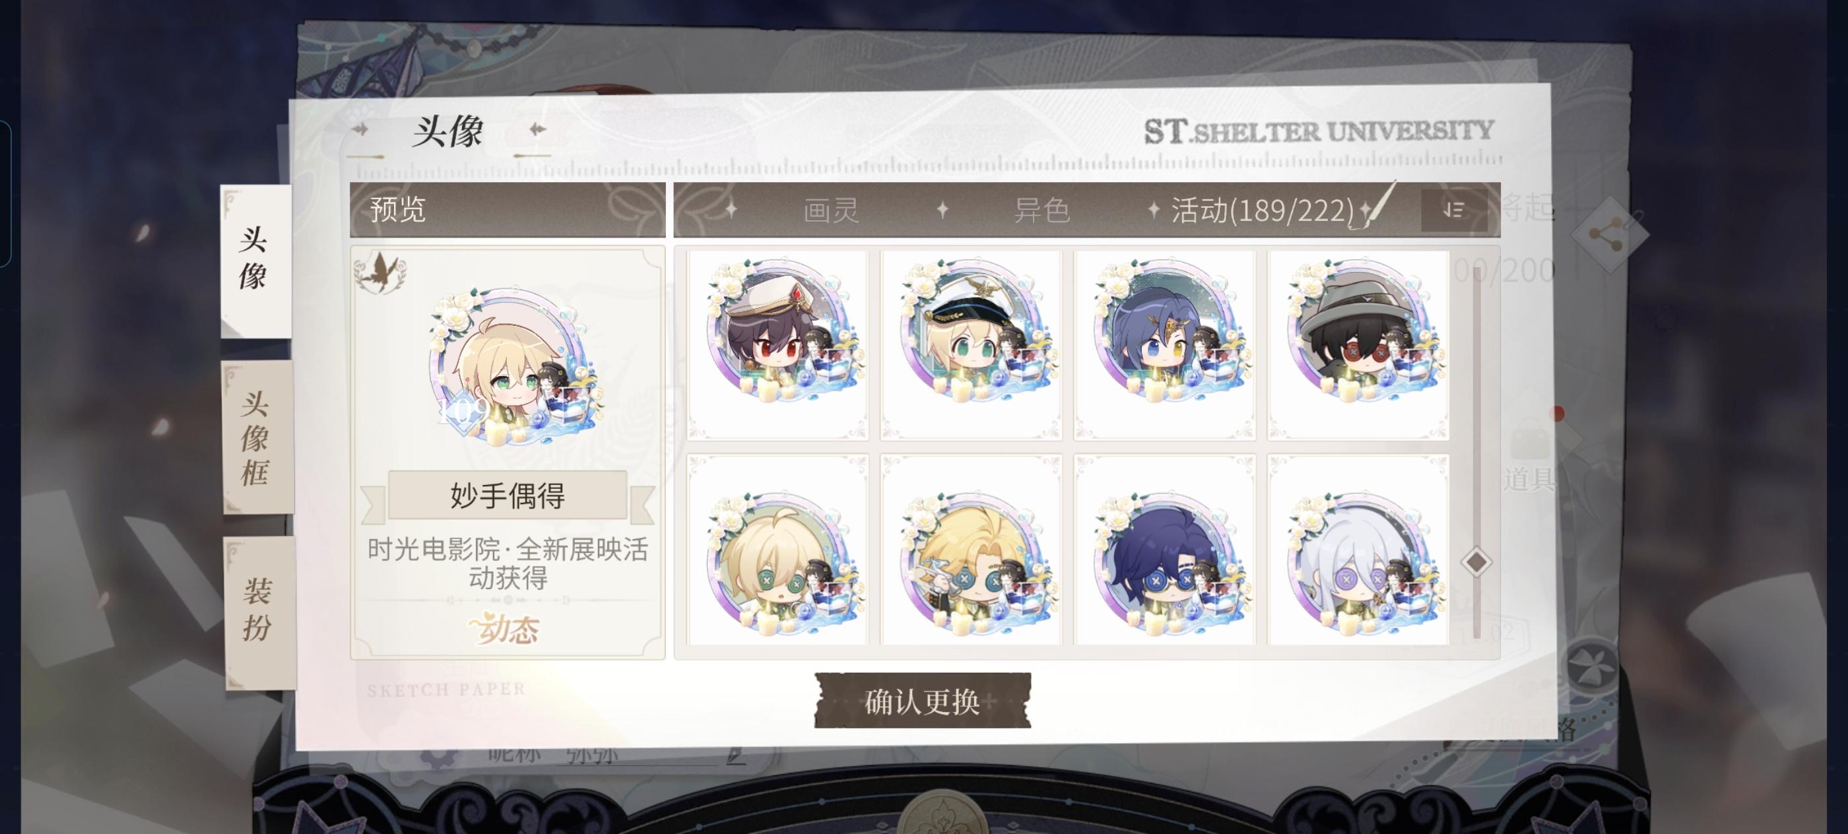Click the scrollbar diamond handle
Viewport: 1848px width, 834px height.
(1476, 561)
